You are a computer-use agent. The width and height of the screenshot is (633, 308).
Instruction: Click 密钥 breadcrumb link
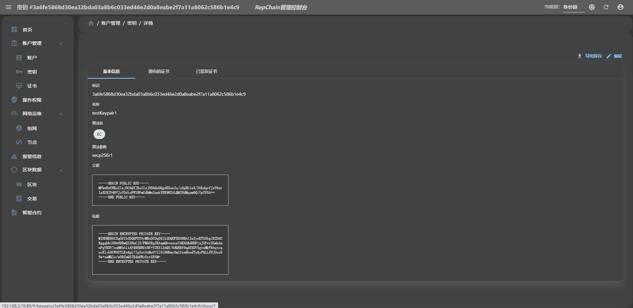pyautogui.click(x=132, y=23)
